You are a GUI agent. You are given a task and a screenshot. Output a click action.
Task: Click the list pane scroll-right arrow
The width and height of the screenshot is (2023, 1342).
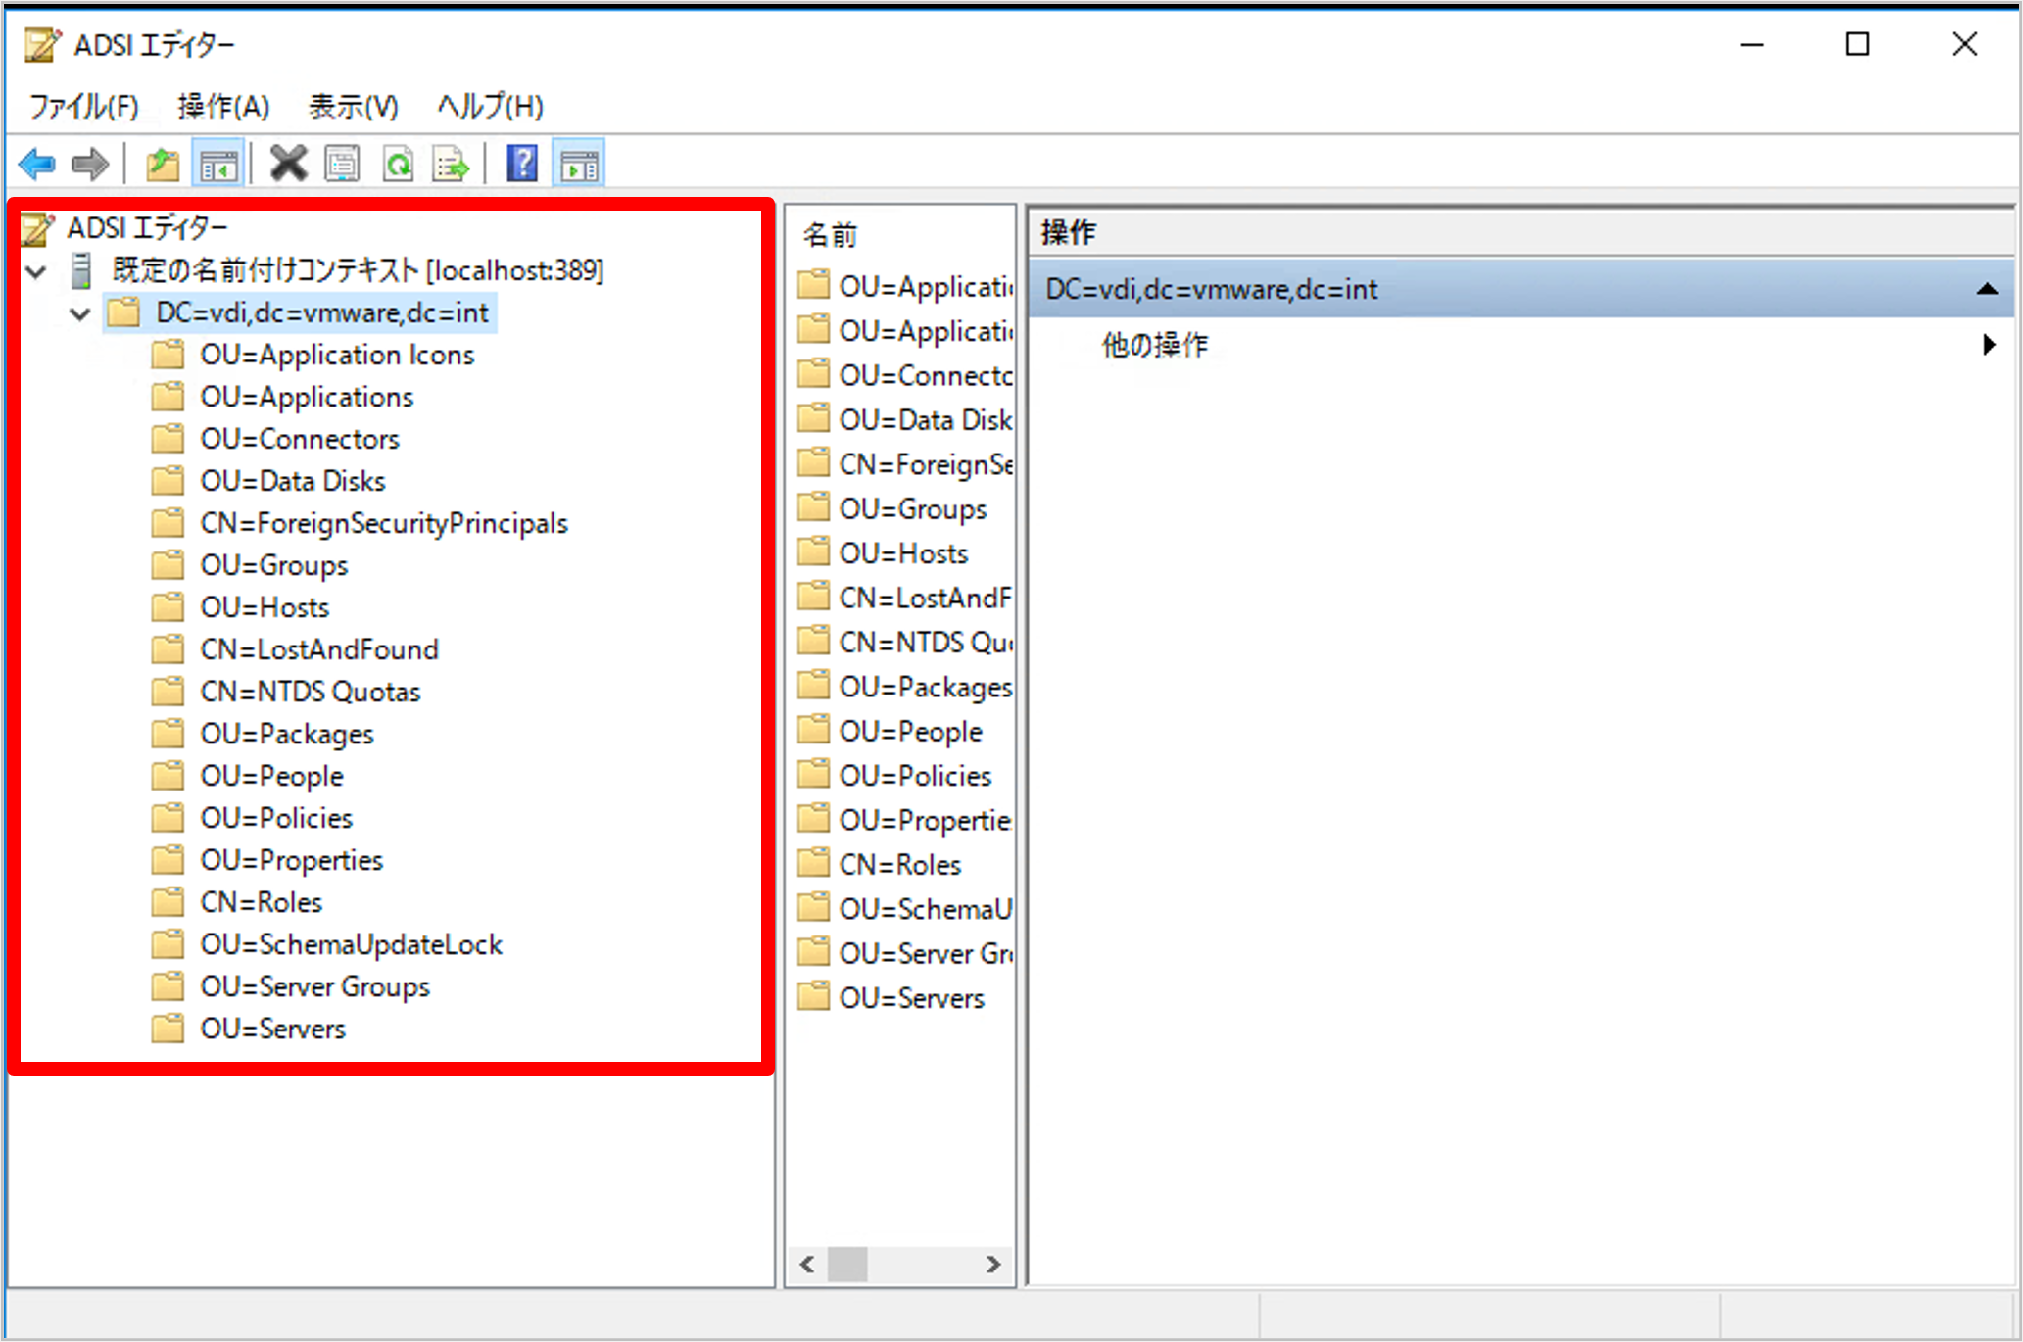click(993, 1265)
